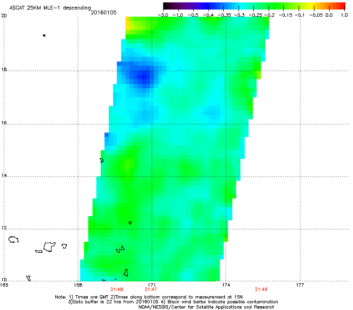The height and width of the screenshot is (310, 353).
Task: Click latitude label 20
Action: point(4,16)
